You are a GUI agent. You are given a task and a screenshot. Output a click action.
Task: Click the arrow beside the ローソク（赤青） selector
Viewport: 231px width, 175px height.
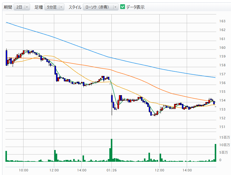point(116,7)
